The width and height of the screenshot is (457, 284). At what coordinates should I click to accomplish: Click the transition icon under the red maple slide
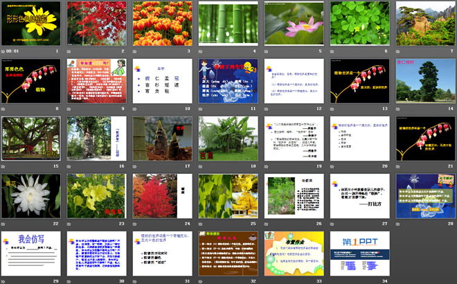69,51
